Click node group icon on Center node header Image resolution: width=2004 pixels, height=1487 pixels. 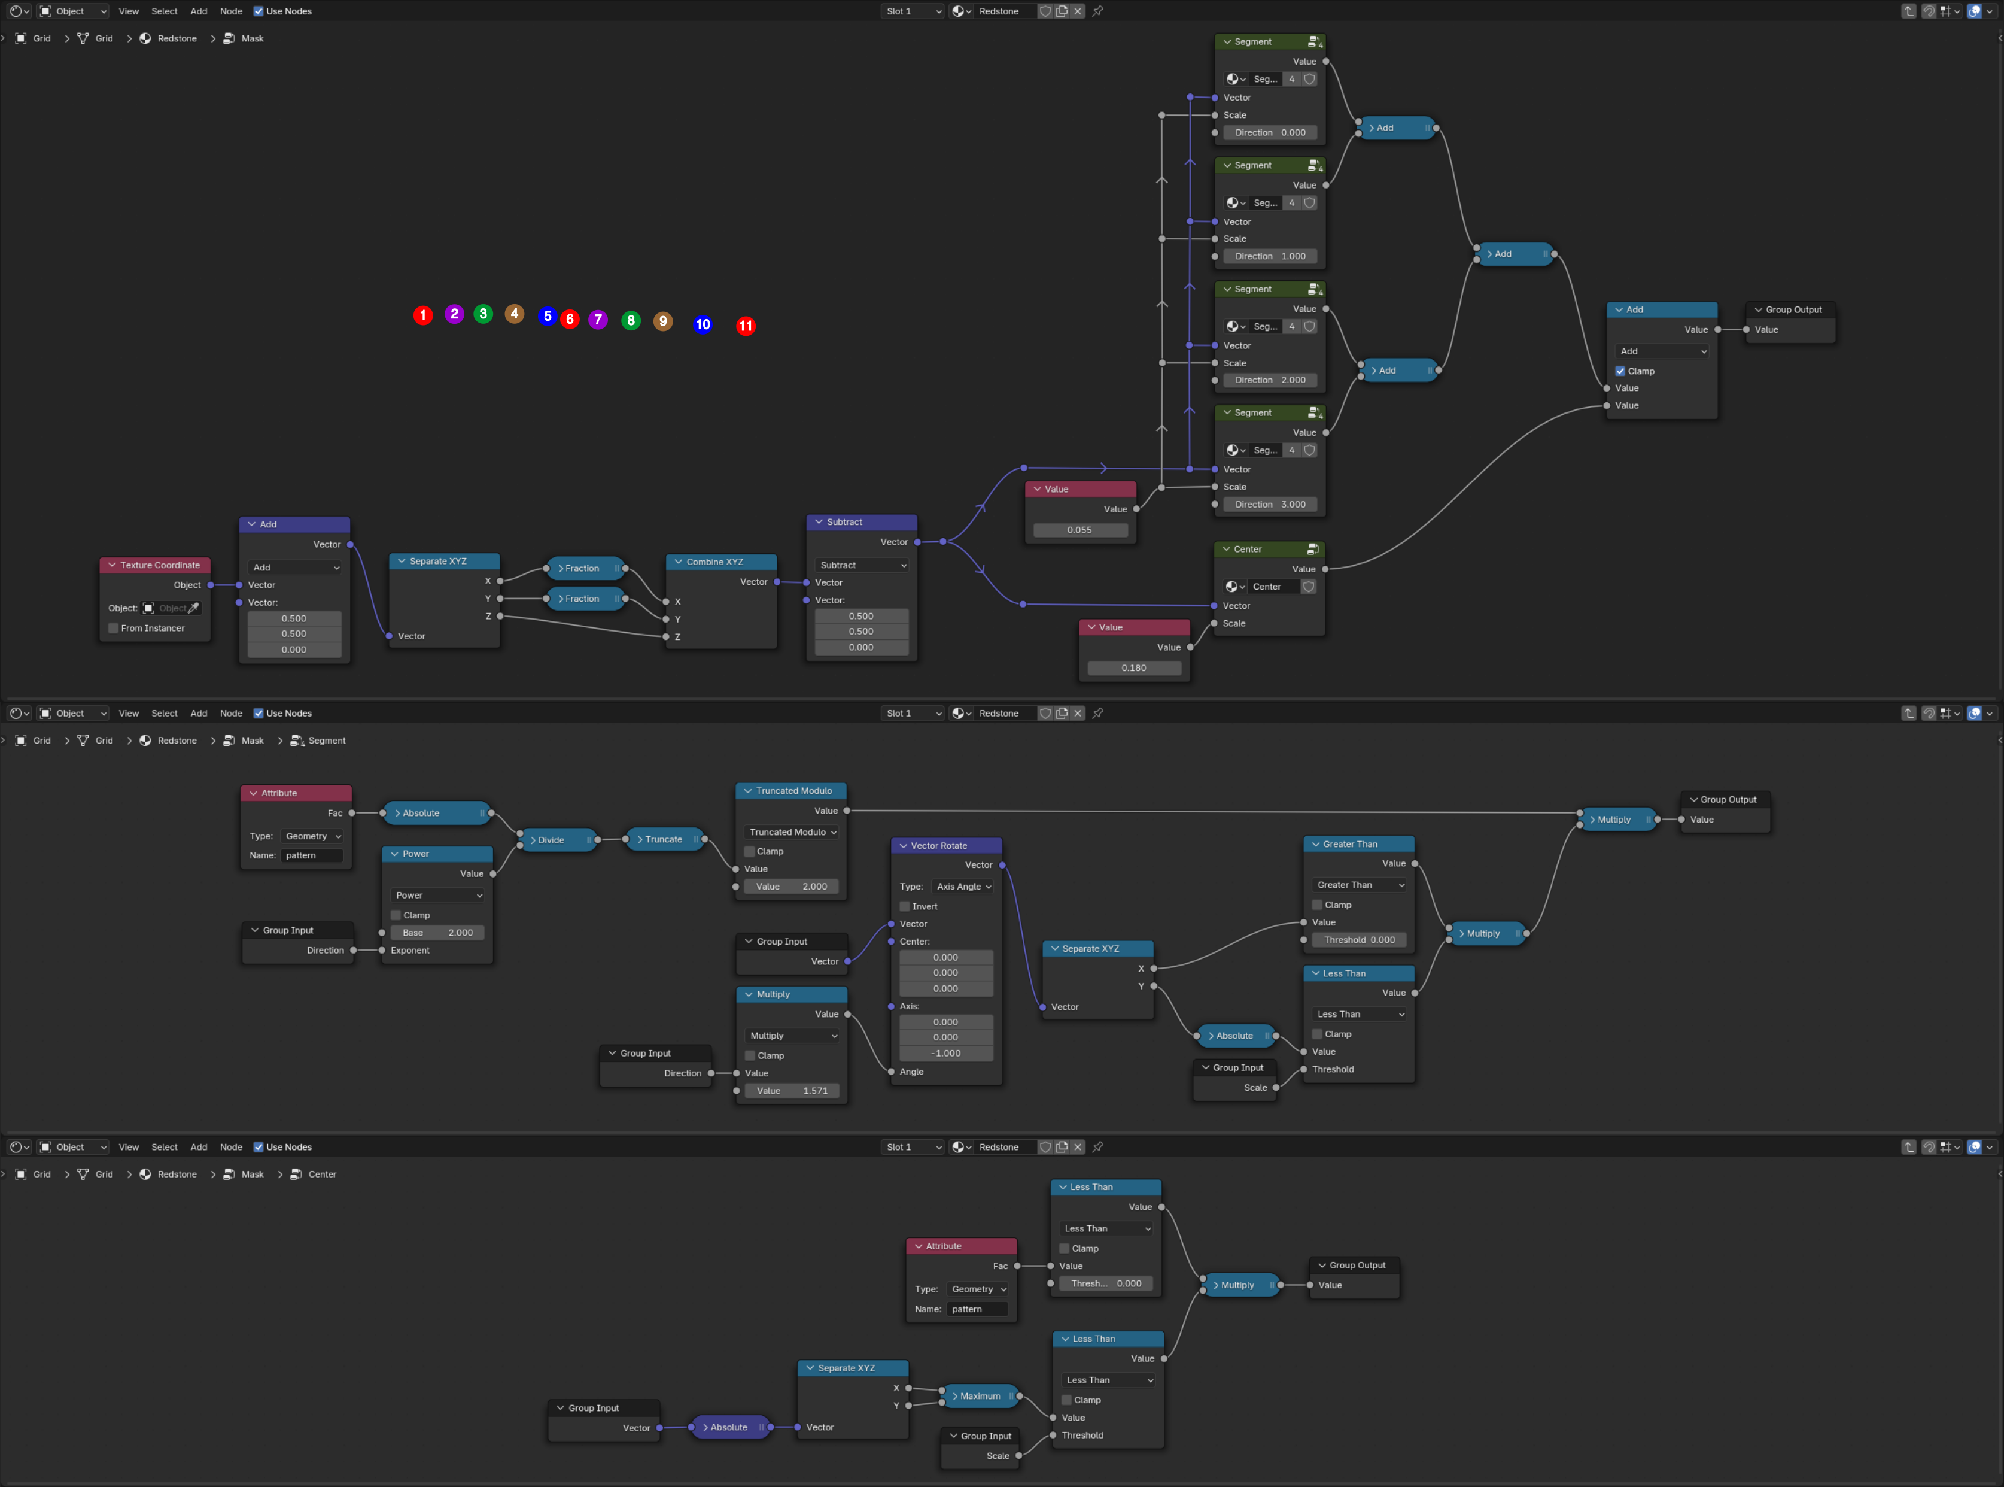point(1313,549)
